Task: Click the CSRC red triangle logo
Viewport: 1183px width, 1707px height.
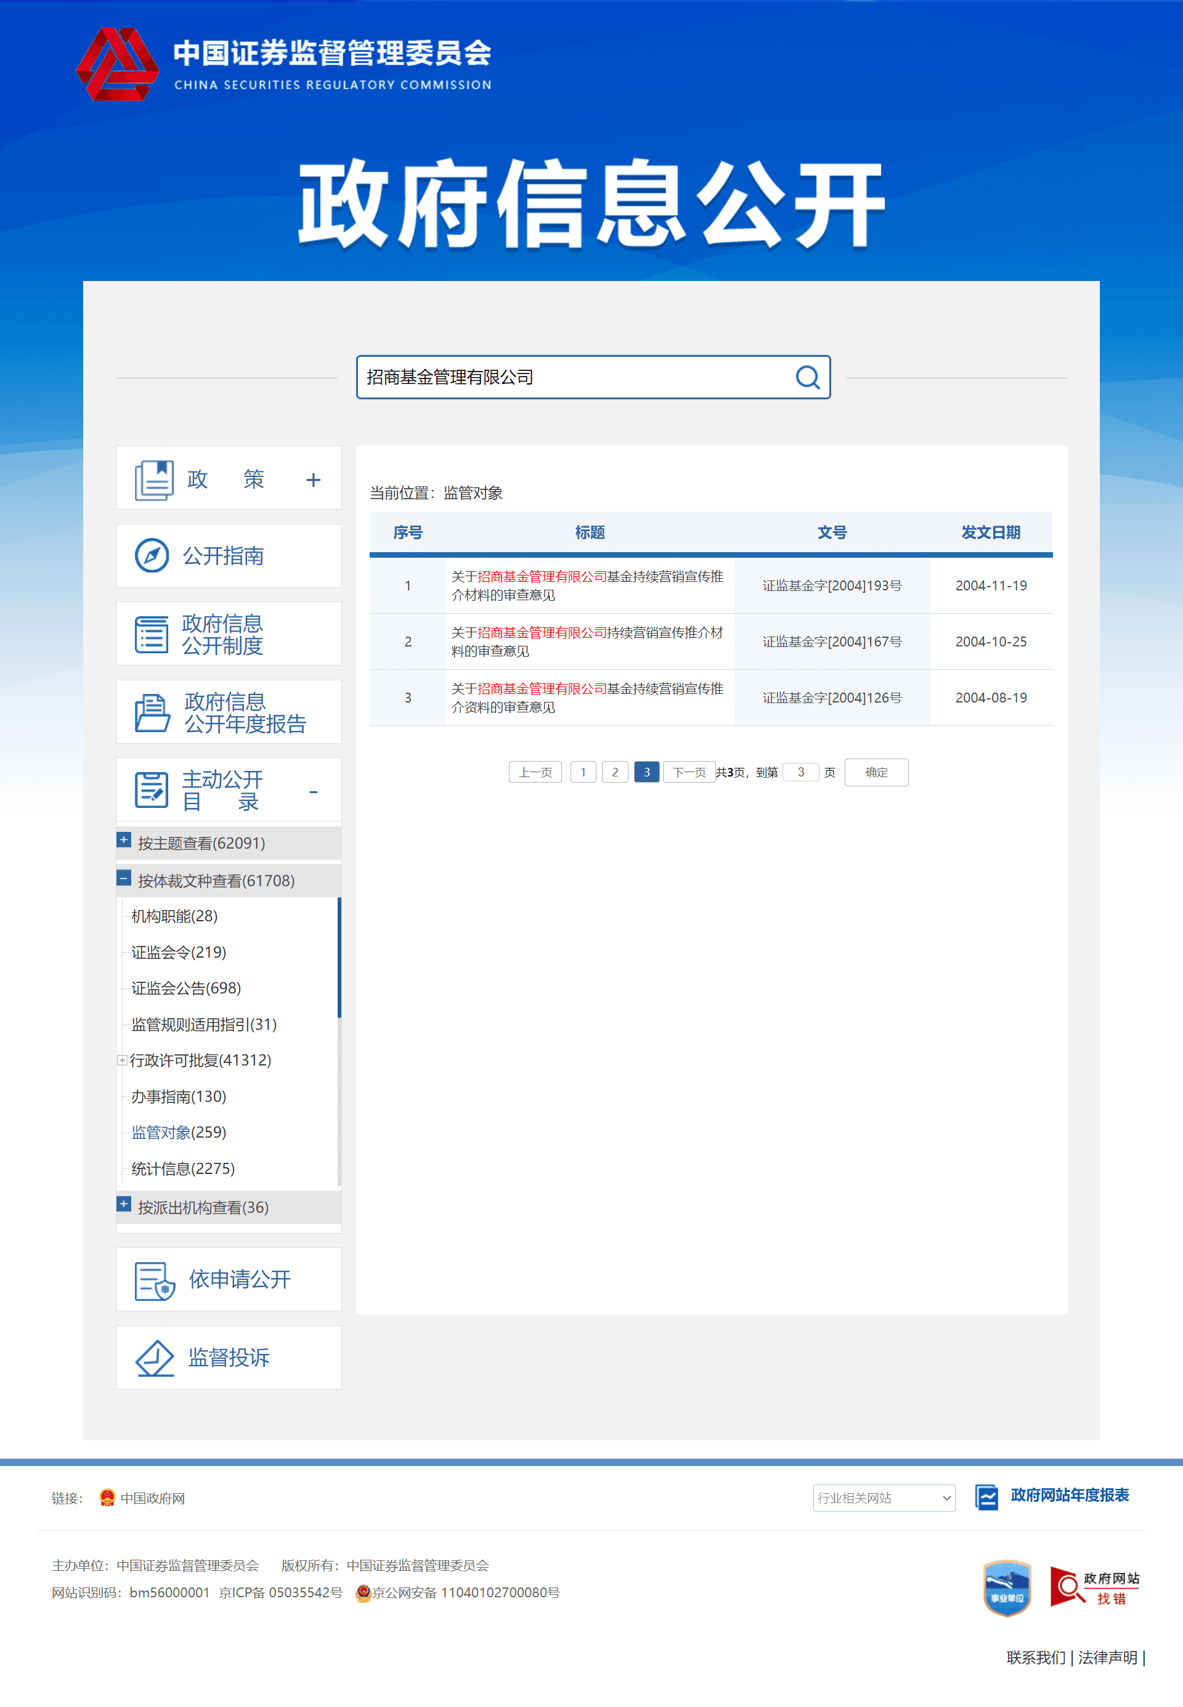Action: (117, 63)
